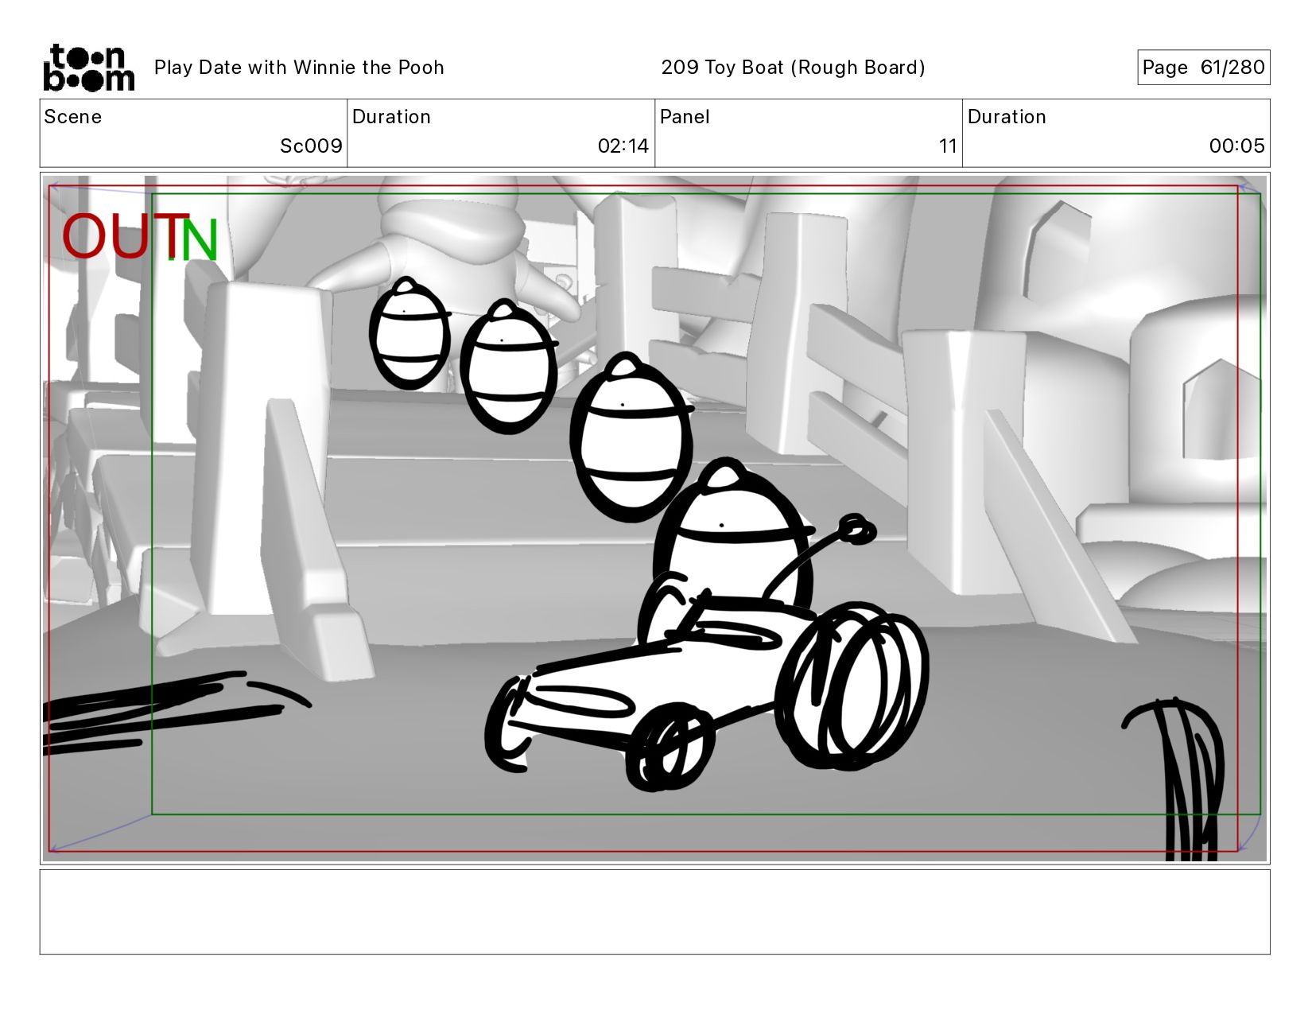Click the 'Panel' header label
The height and width of the screenshot is (1014, 1312).
pyautogui.click(x=685, y=117)
